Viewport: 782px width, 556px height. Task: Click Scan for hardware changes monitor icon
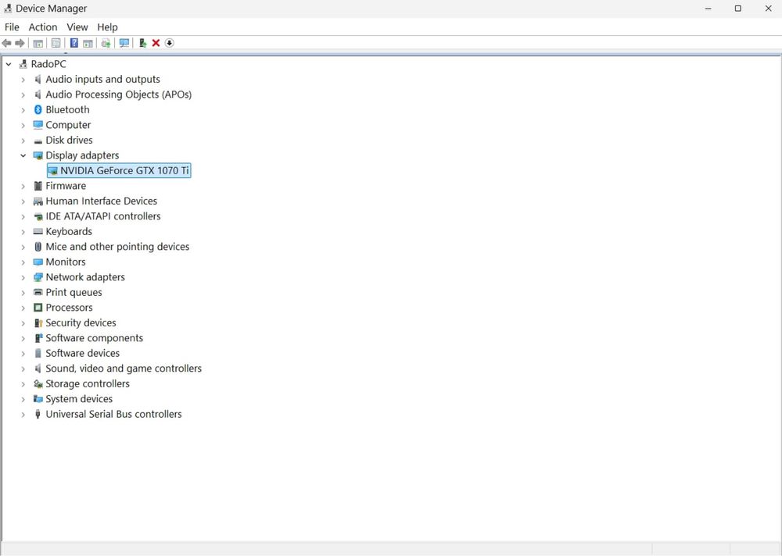click(x=124, y=44)
